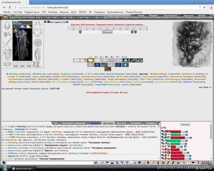Open browser downloads arrow icon
Viewport: 214px width, 171px height.
211,7
